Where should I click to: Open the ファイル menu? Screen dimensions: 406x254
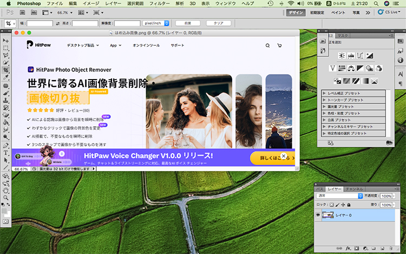coord(55,3)
